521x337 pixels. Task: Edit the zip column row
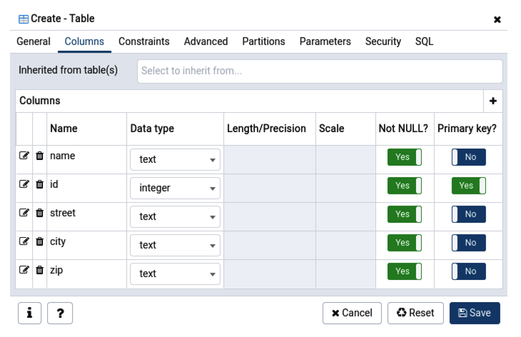pos(24,270)
